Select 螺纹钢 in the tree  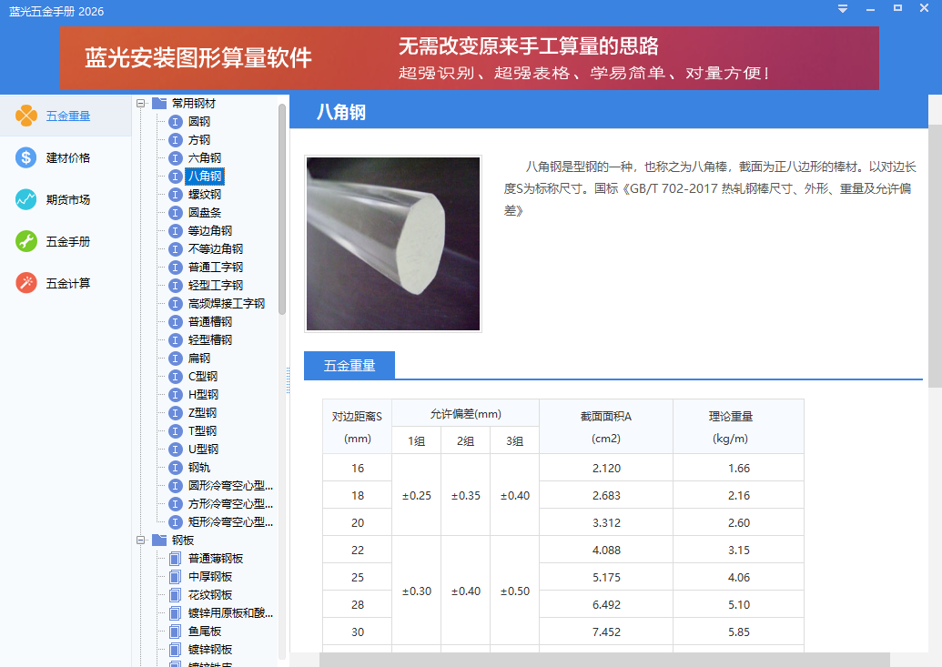coord(204,194)
